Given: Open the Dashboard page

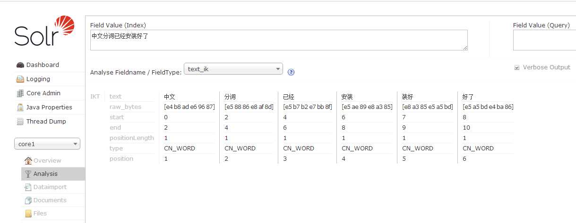Looking at the screenshot, I should click(43, 65).
